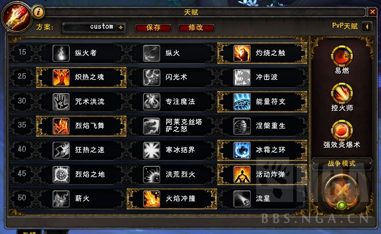This screenshot has height=234, width=381.
Task: Close the 天赋 talent window
Action: tap(372, 12)
